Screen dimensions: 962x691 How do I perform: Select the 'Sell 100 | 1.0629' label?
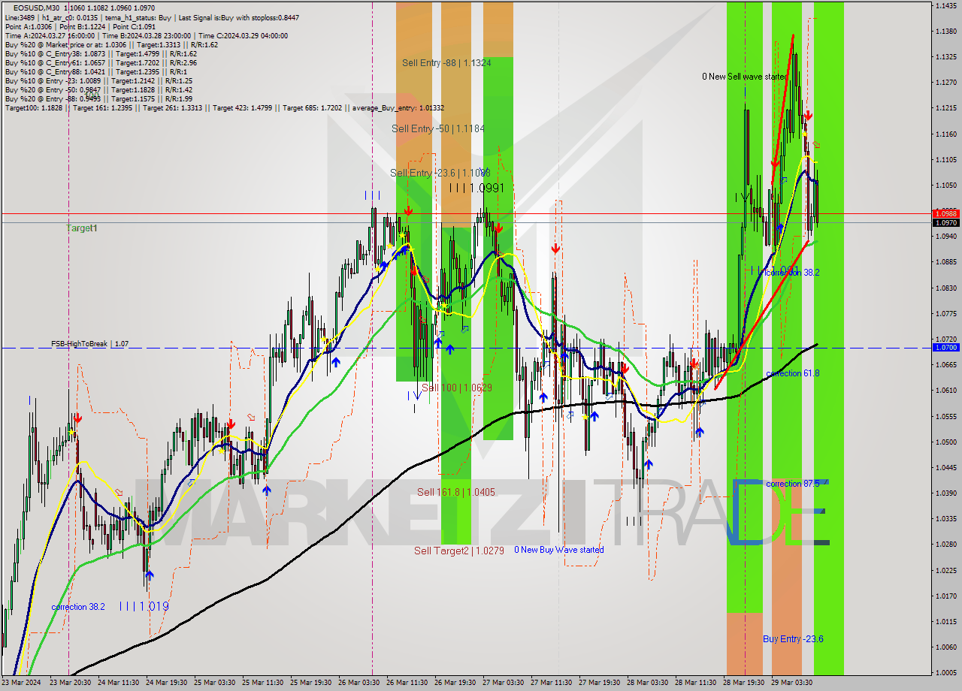coord(457,388)
